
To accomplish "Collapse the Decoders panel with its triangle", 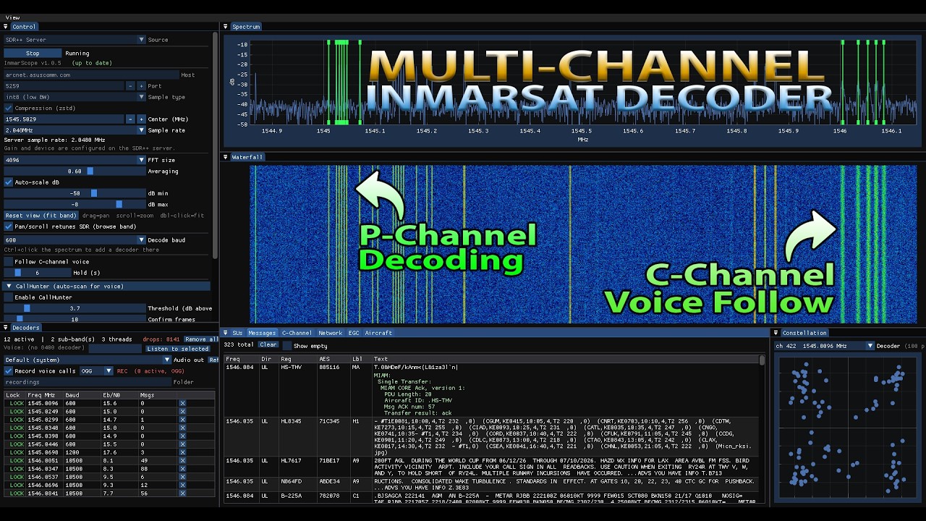I will [6, 328].
